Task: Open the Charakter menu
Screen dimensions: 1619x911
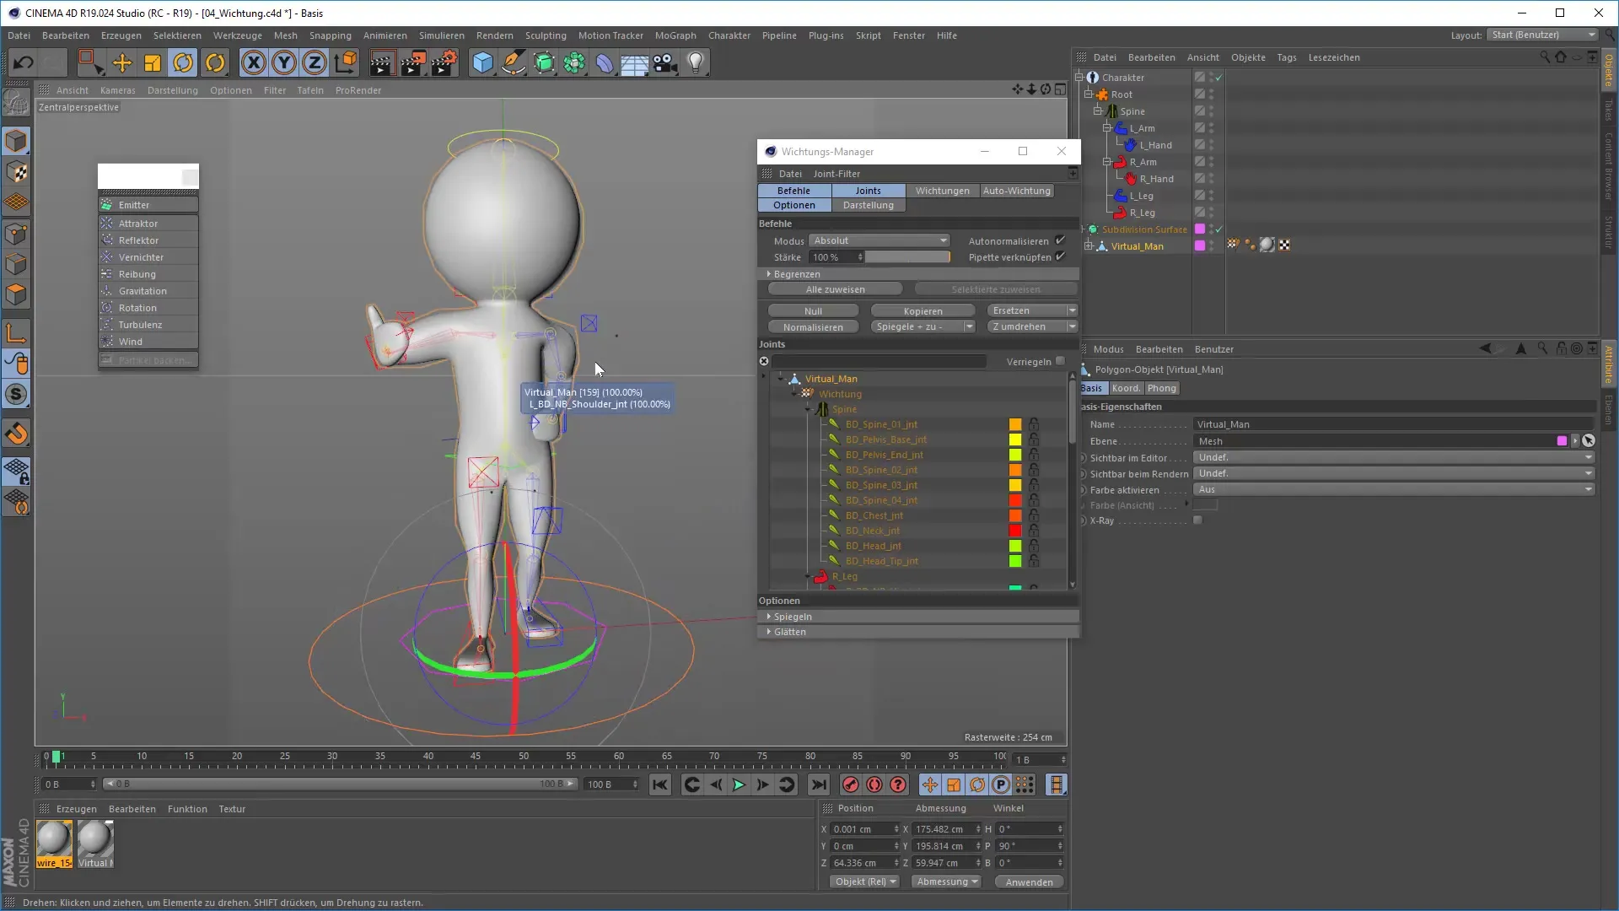Action: point(729,35)
